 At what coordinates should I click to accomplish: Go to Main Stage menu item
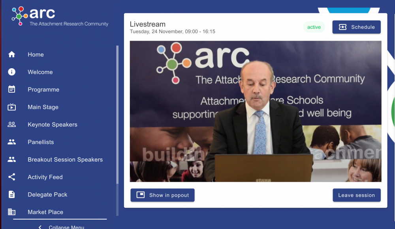click(43, 107)
